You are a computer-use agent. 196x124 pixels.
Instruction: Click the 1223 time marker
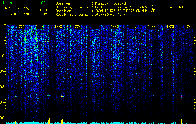pyautogui.click(x=58, y=27)
